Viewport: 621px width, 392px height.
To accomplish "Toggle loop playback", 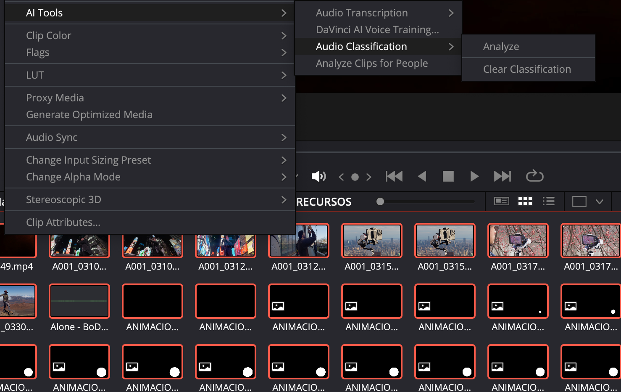I will pos(535,176).
